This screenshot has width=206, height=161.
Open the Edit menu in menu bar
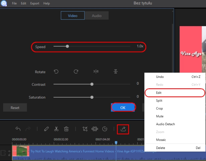23,3
